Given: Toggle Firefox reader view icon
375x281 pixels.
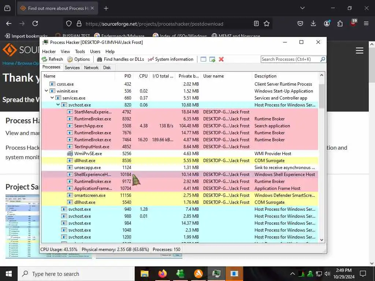Looking at the screenshot, I should (256, 23).
